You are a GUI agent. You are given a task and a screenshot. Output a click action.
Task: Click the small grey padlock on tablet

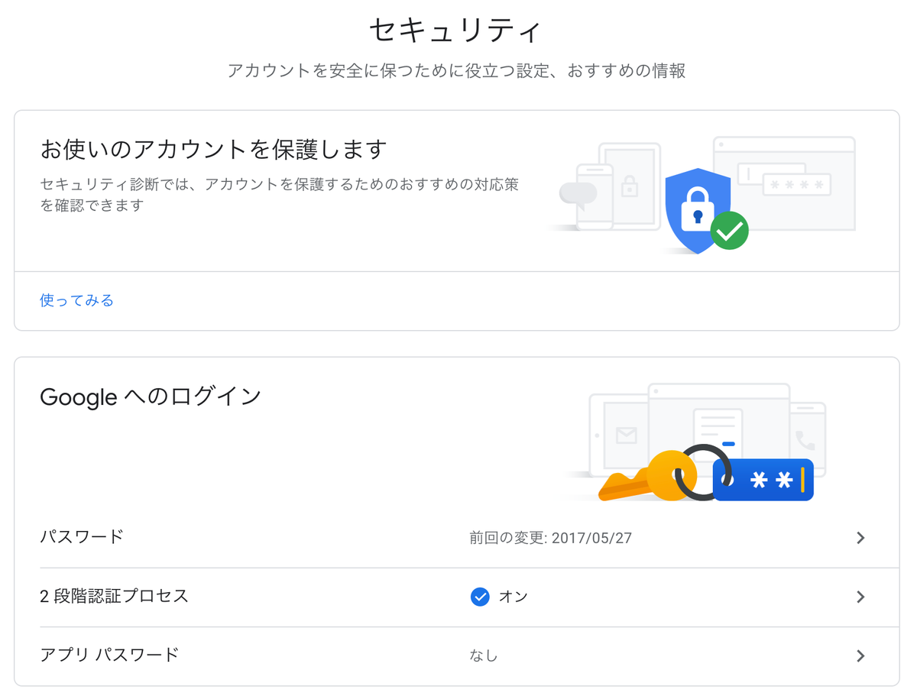pos(629,186)
